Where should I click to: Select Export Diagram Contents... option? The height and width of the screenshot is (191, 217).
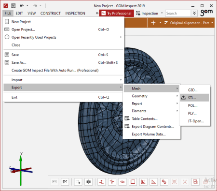[151, 126]
